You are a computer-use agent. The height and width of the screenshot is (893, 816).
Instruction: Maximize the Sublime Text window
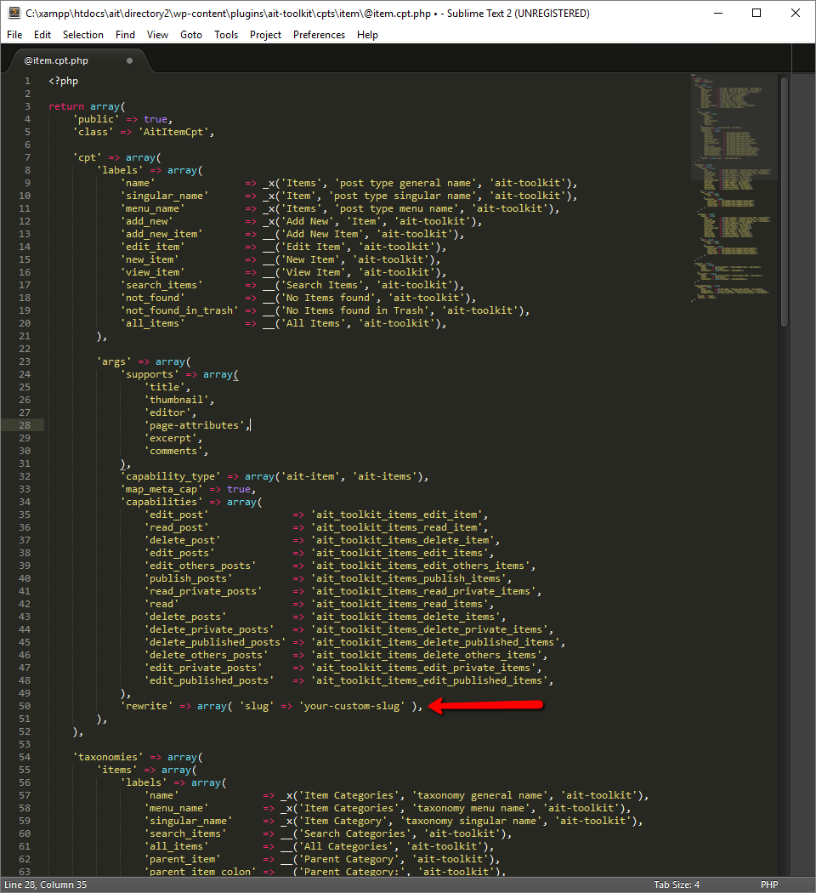pyautogui.click(x=756, y=13)
